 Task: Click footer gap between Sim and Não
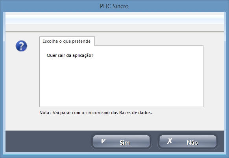point(155,142)
